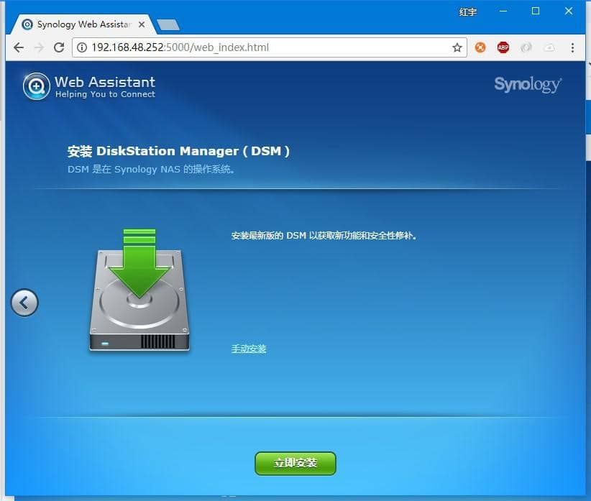The height and width of the screenshot is (501, 591).
Task: Reload the current page
Action: [x=59, y=47]
